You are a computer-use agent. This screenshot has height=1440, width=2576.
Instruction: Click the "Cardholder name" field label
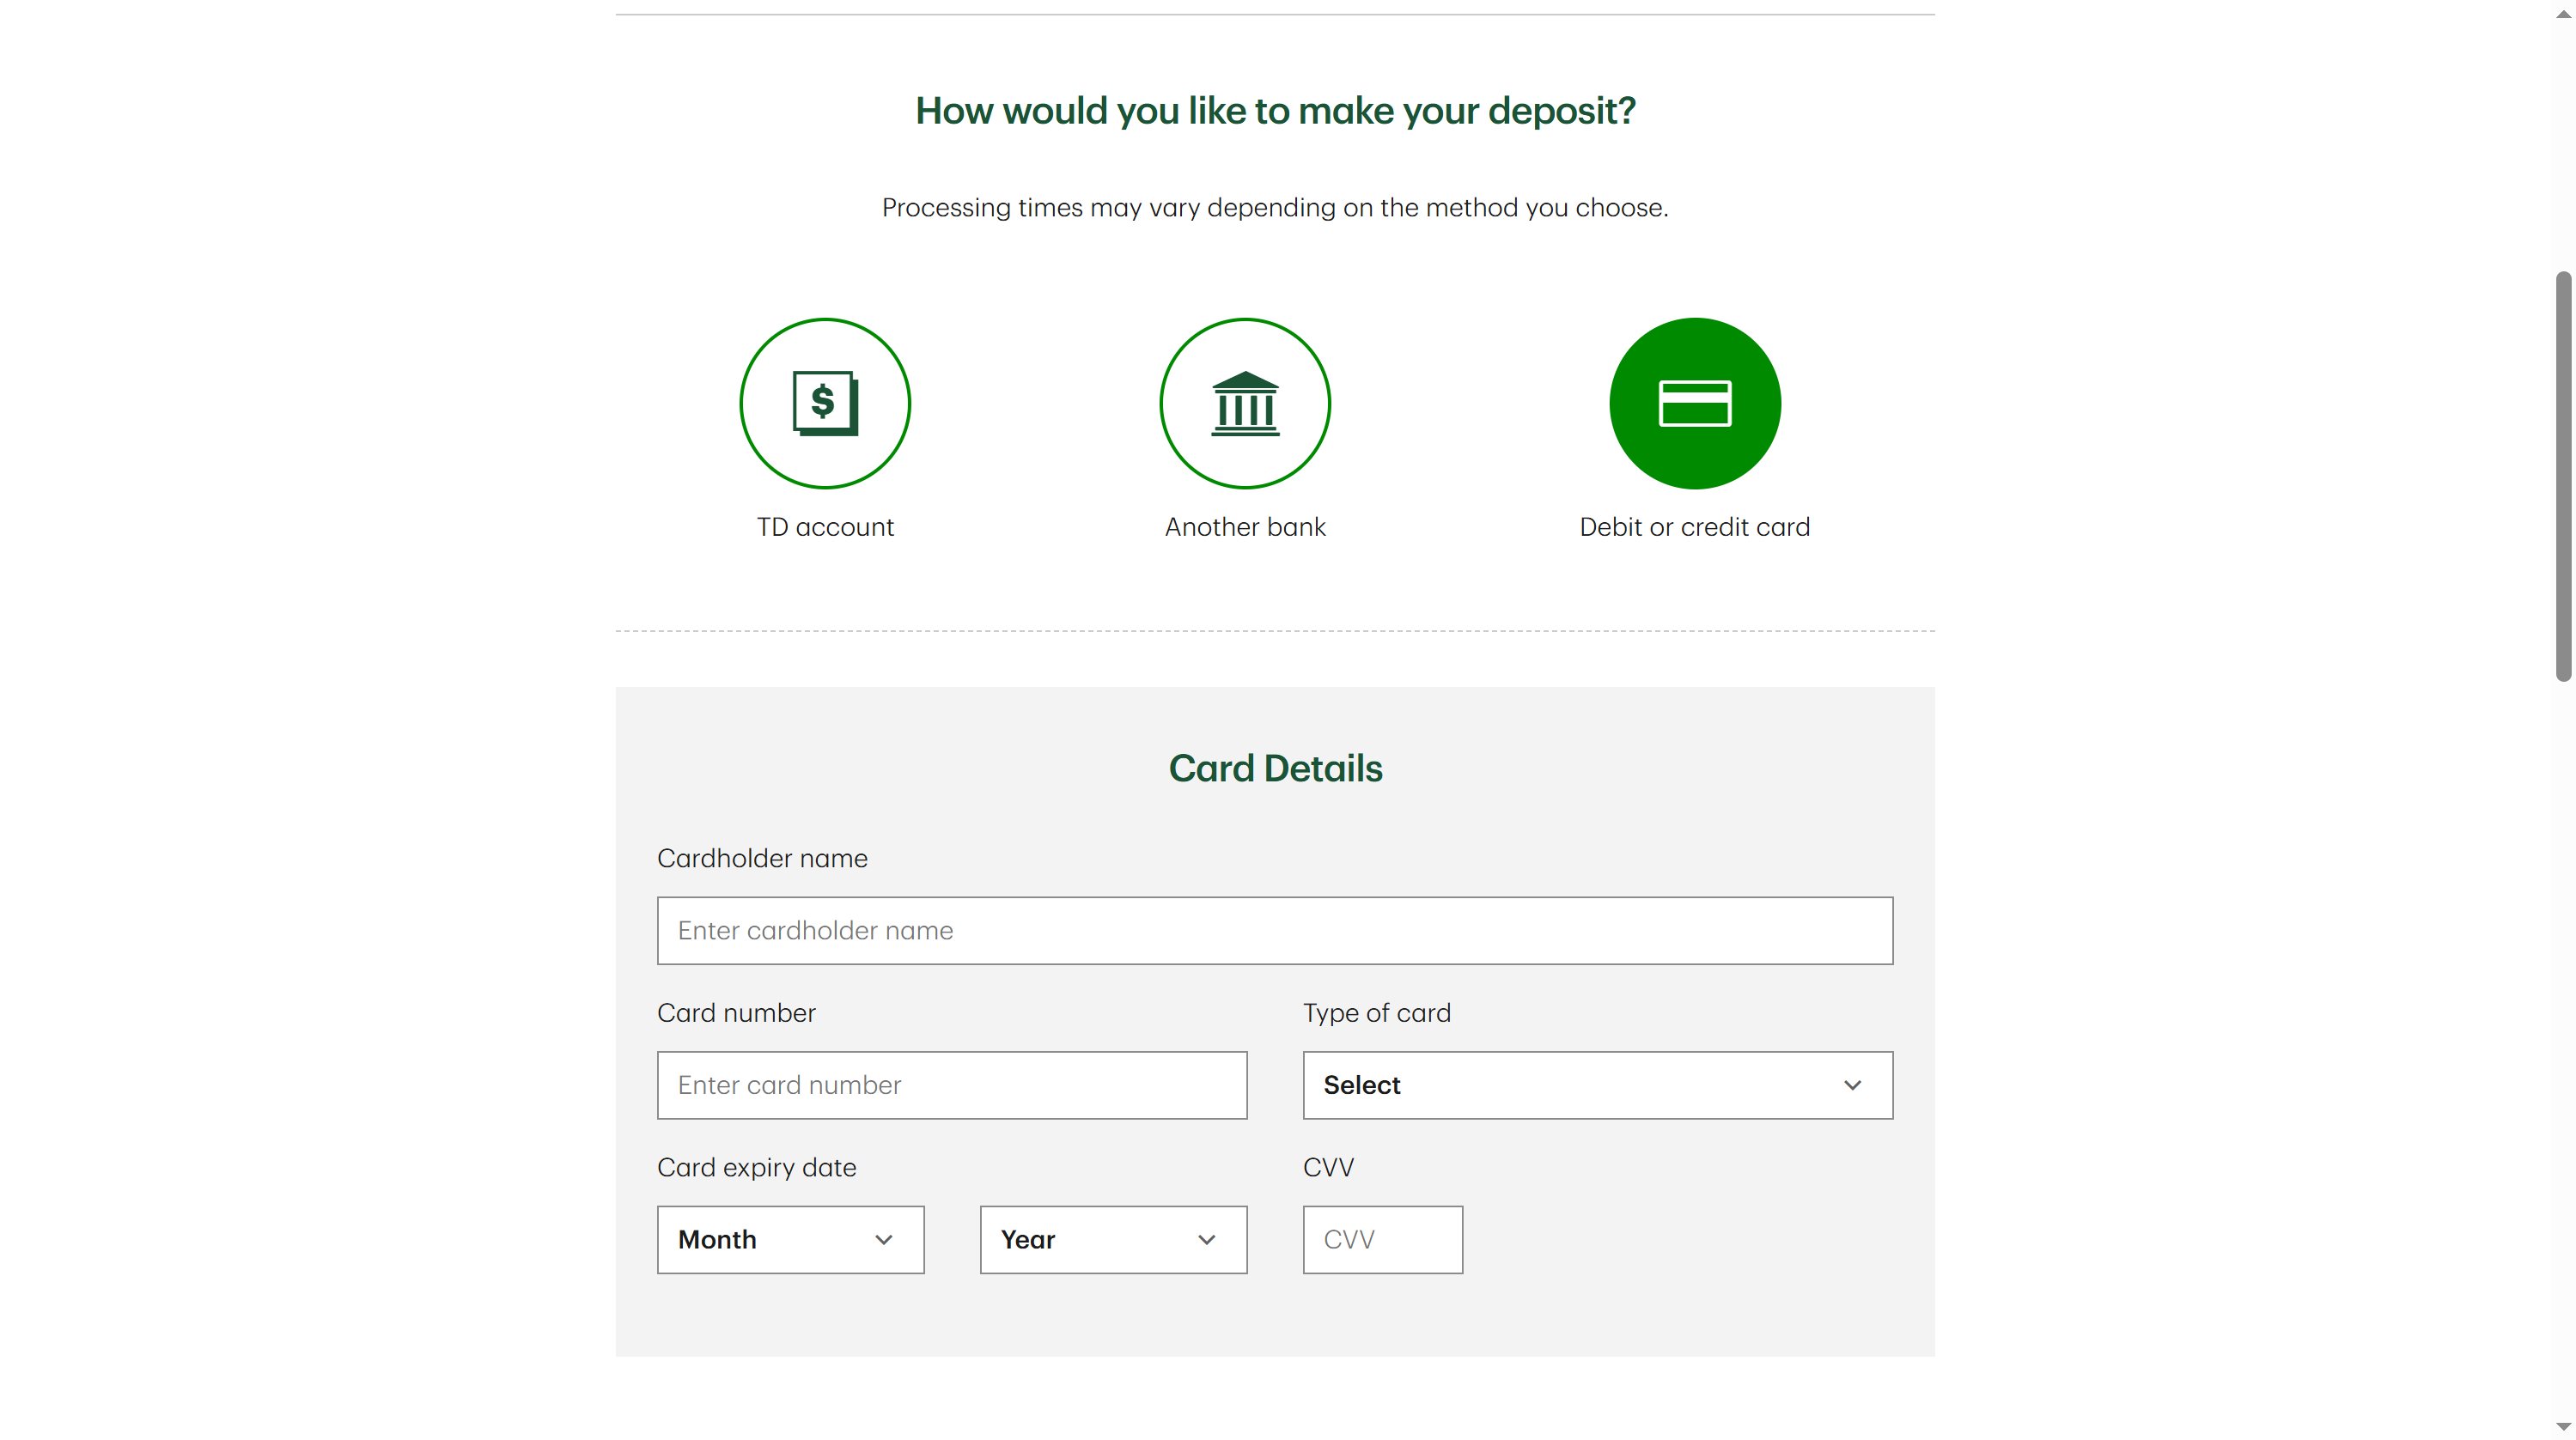coord(762,858)
